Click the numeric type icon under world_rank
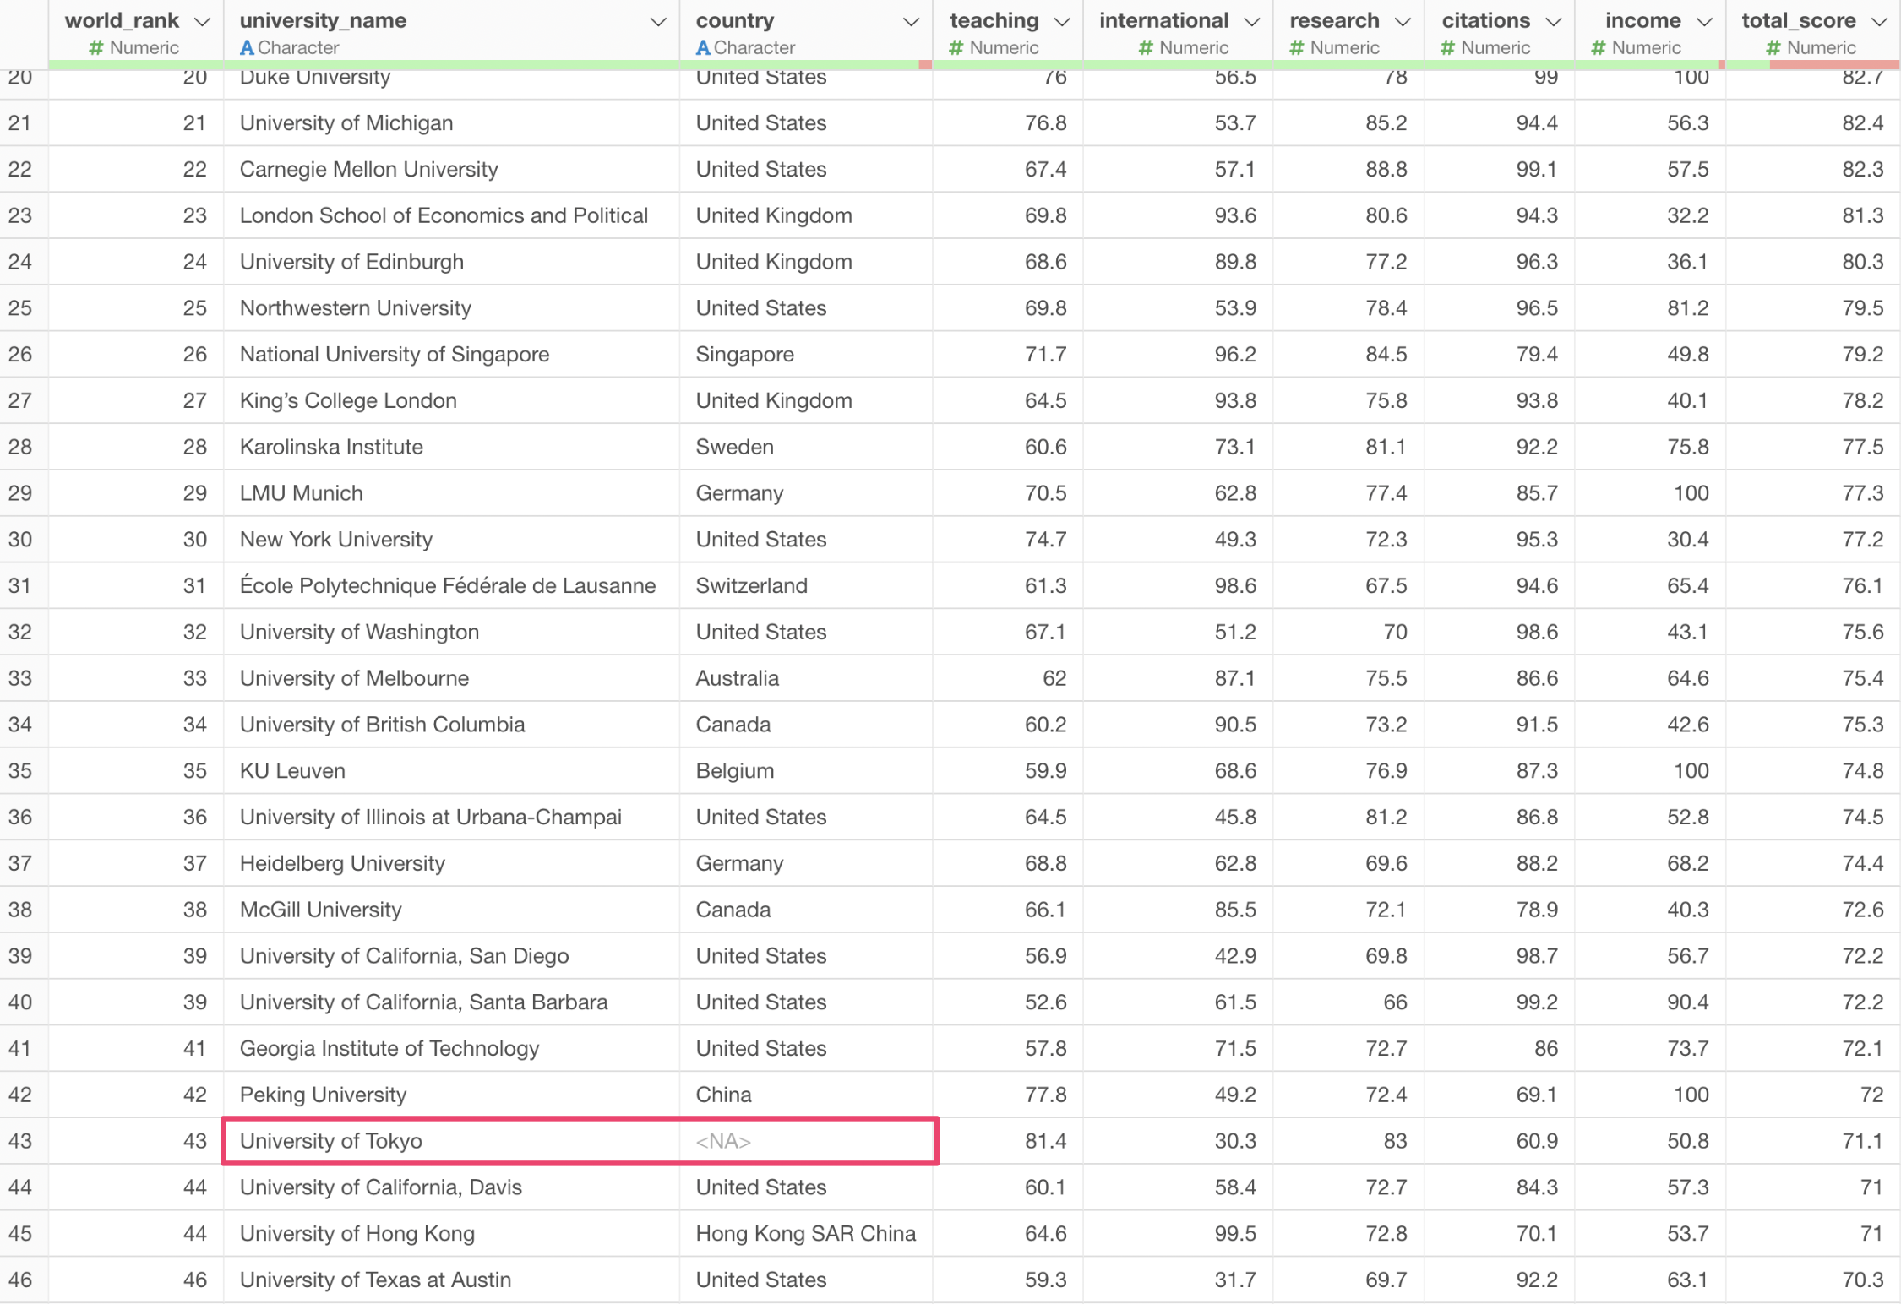This screenshot has height=1304, width=1901. coord(96,48)
